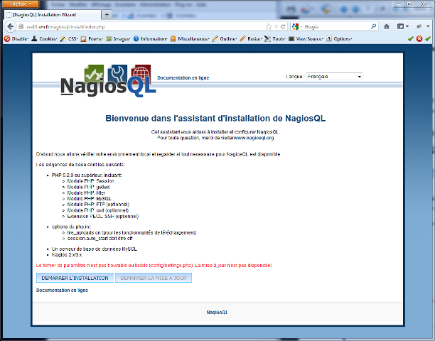Go back with the back arrow
This screenshot has width=435, height=341.
pyautogui.click(x=10, y=26)
